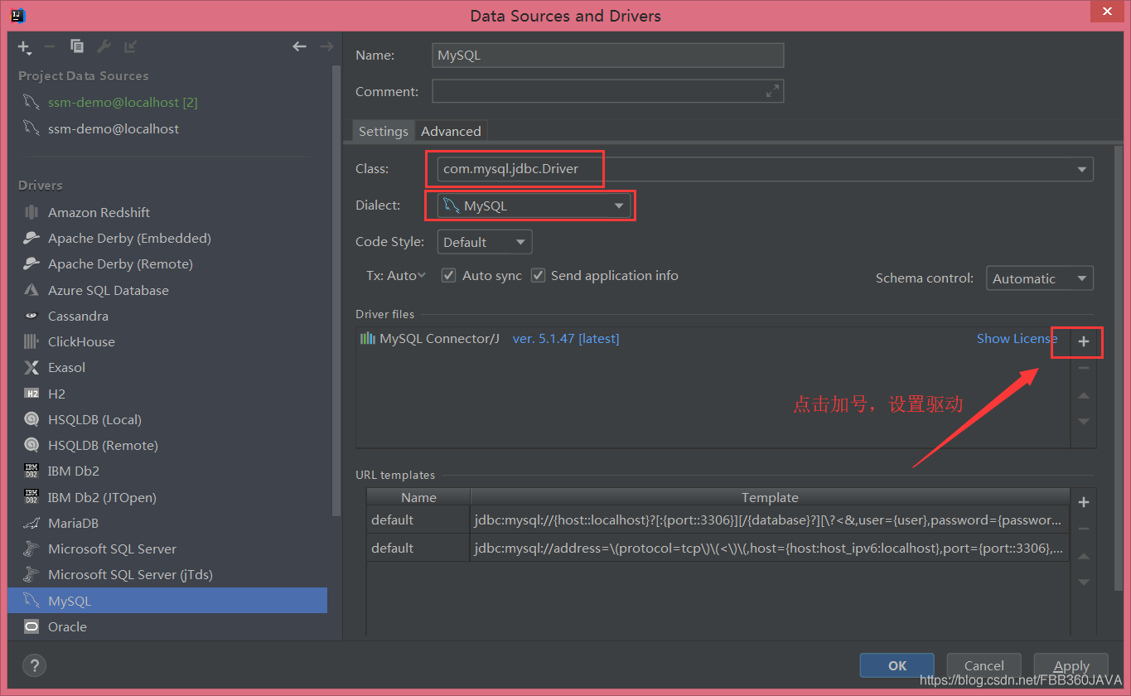Click the make global toolbar icon
The height and width of the screenshot is (696, 1131).
pyautogui.click(x=130, y=46)
